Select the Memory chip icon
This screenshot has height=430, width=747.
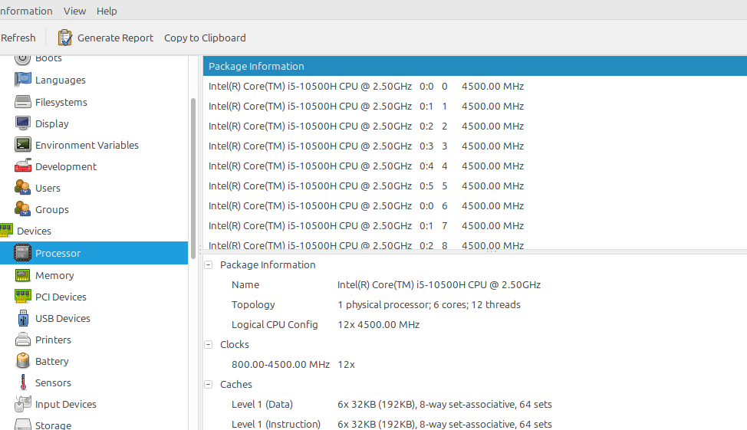coord(22,275)
